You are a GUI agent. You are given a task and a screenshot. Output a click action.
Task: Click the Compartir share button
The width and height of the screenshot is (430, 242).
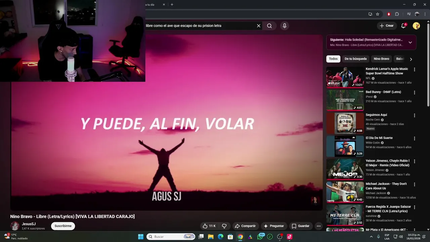(245, 226)
